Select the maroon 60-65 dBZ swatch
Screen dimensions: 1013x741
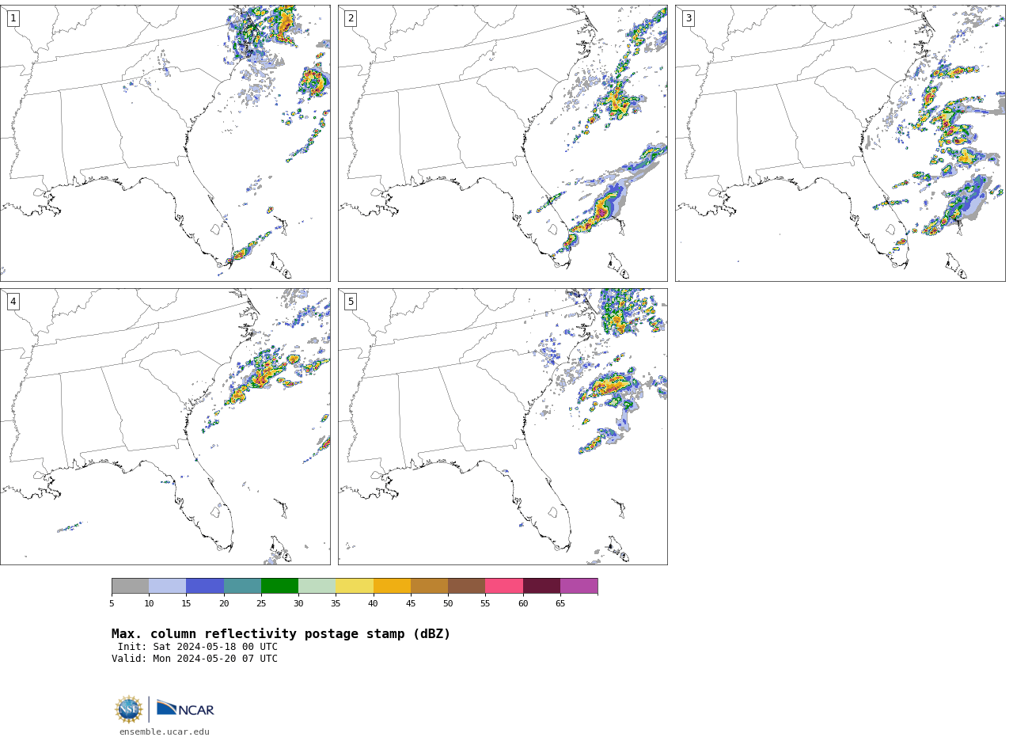tap(541, 586)
